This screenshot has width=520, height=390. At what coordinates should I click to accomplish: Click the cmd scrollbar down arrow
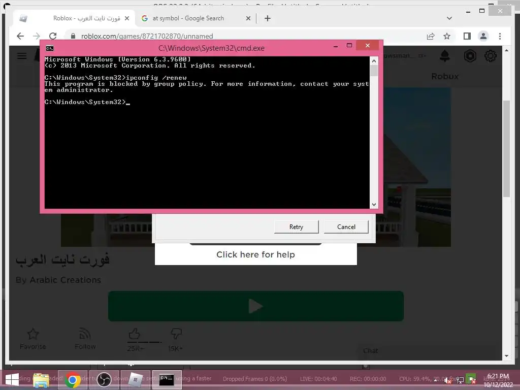click(x=374, y=205)
